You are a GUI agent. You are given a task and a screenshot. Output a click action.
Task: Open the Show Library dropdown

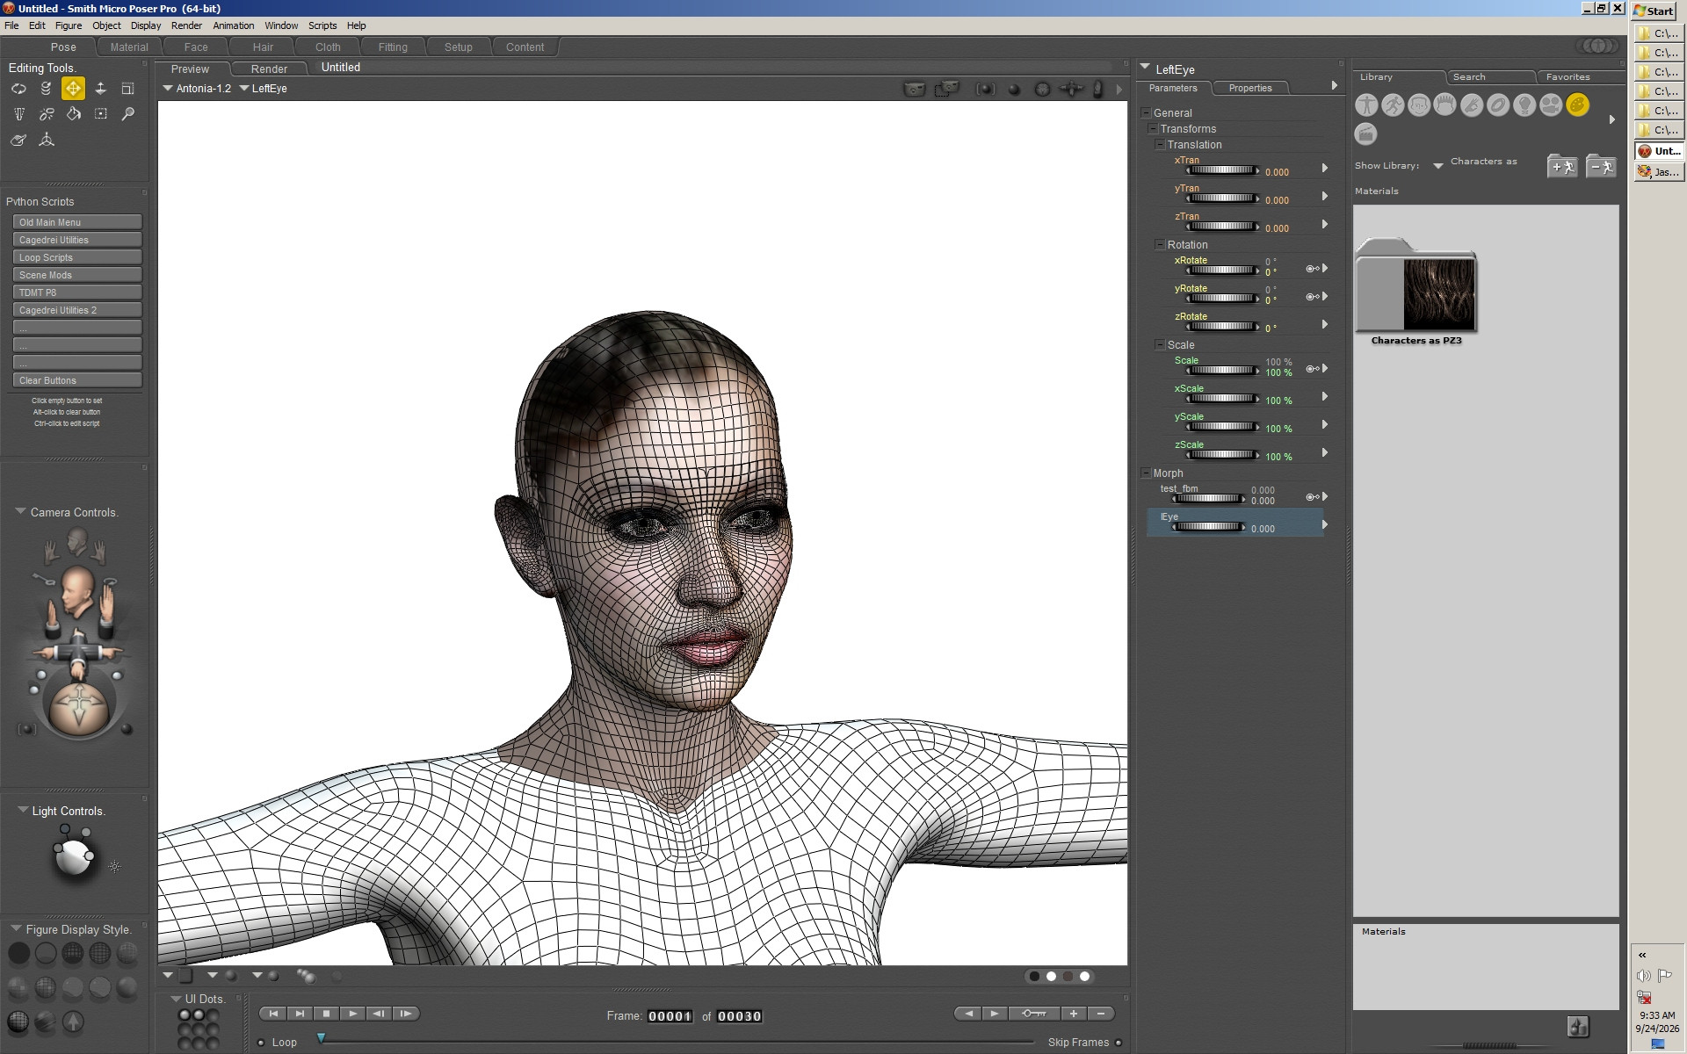pyautogui.click(x=1438, y=166)
